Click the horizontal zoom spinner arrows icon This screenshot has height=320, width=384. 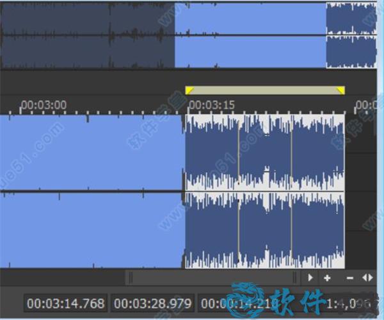point(367,278)
